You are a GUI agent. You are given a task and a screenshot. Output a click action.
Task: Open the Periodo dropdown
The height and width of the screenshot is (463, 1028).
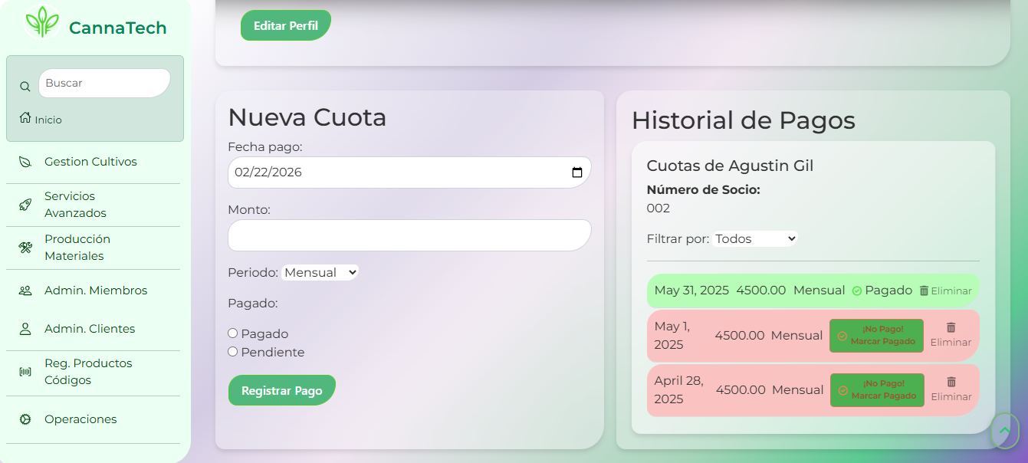coord(320,272)
